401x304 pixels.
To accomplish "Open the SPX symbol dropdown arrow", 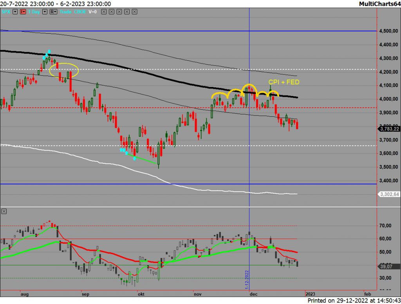I will point(14,12).
